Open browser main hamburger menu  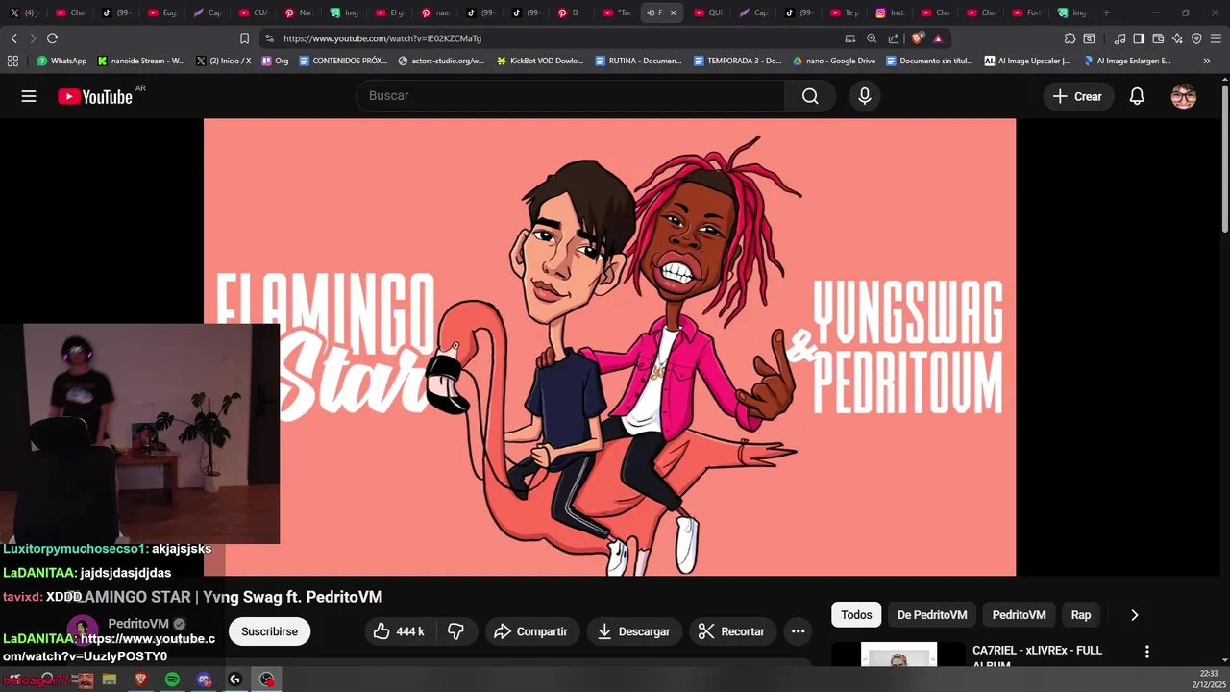pyautogui.click(x=1216, y=38)
